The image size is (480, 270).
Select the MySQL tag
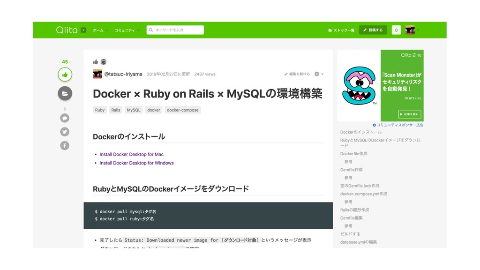[134, 110]
